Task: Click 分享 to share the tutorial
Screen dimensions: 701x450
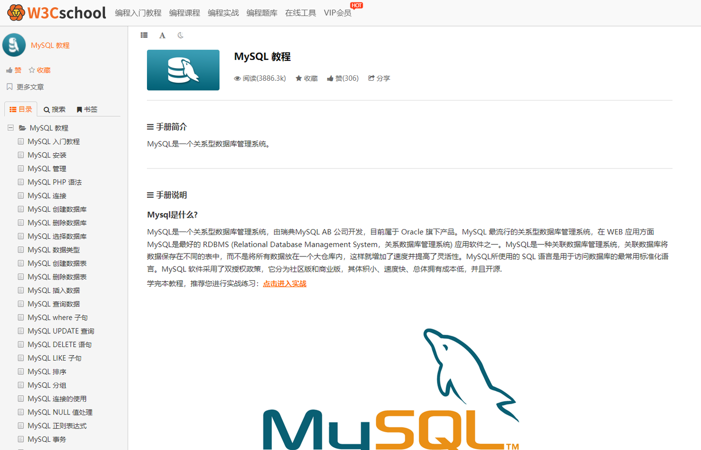Action: coord(379,78)
